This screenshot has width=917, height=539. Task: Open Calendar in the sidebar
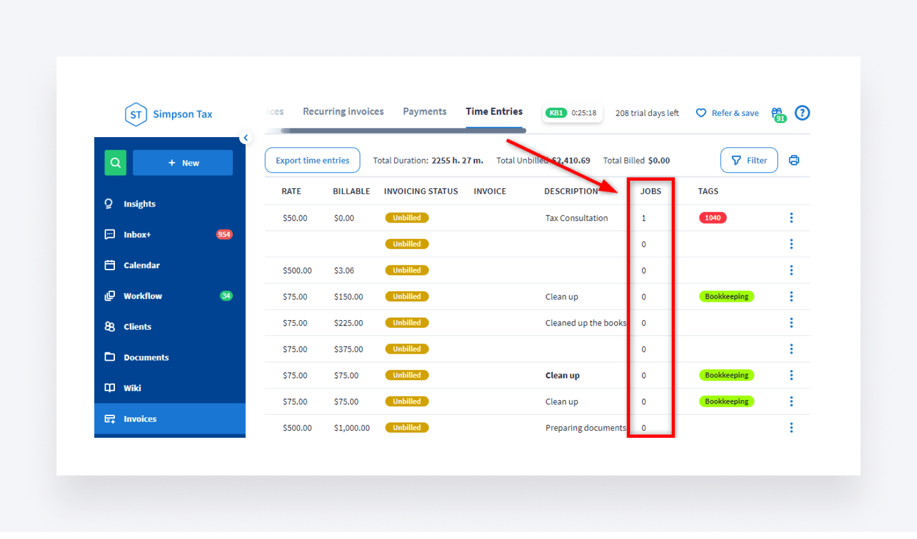(141, 265)
